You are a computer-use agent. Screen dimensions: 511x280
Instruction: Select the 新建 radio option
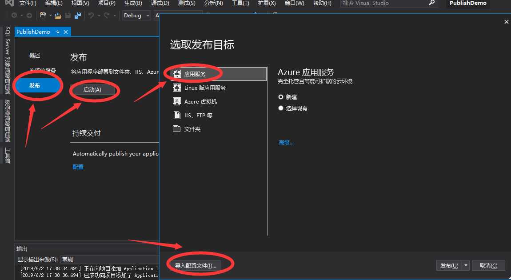click(280, 97)
